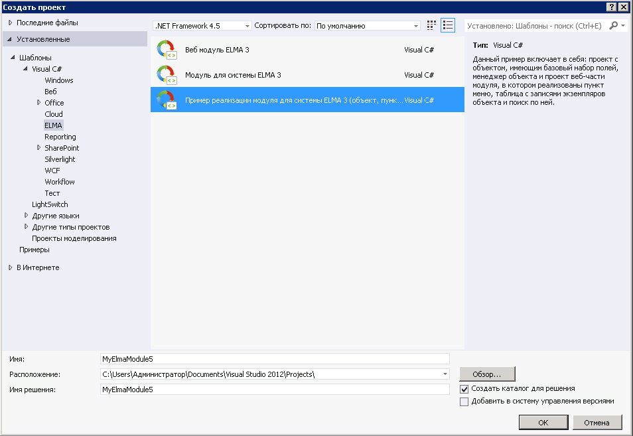Click the Модуль для системы ELMA 3 icon
The width and height of the screenshot is (633, 436).
point(166,75)
